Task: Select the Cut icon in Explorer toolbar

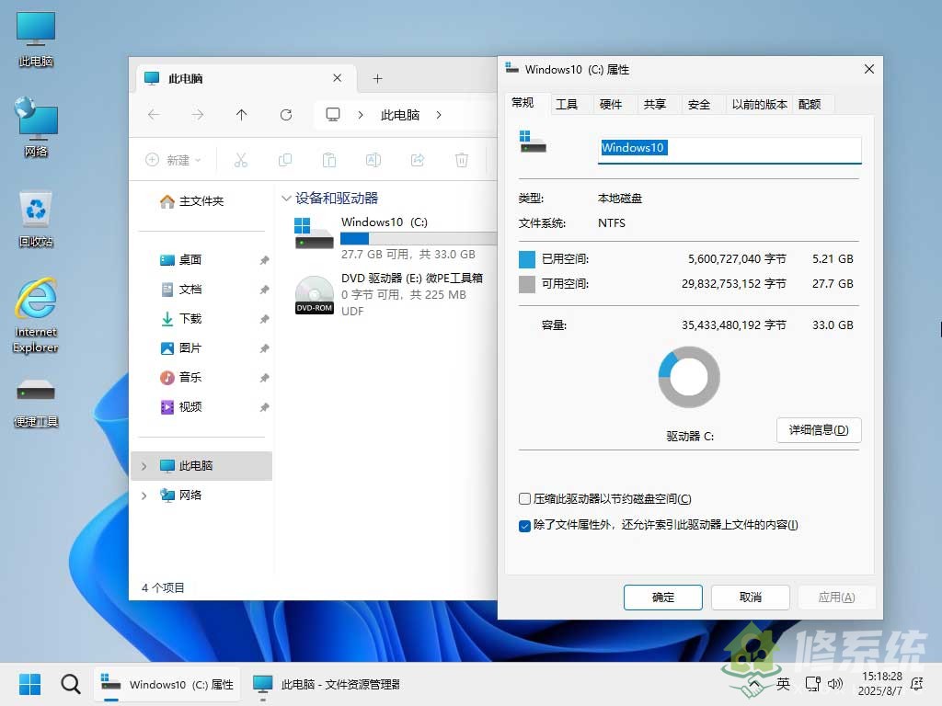Action: point(241,160)
